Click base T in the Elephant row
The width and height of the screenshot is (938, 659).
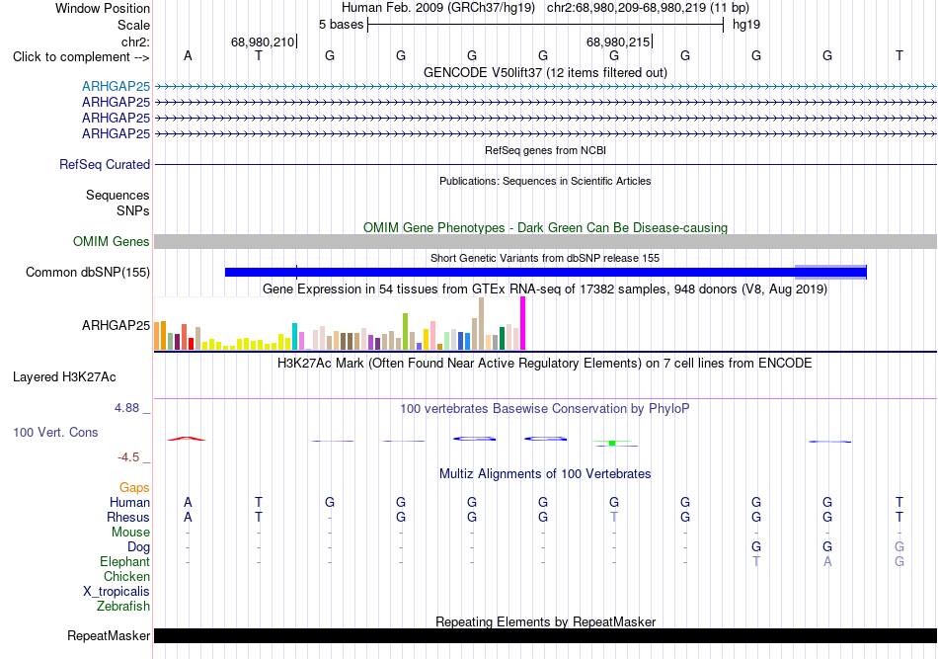756,561
